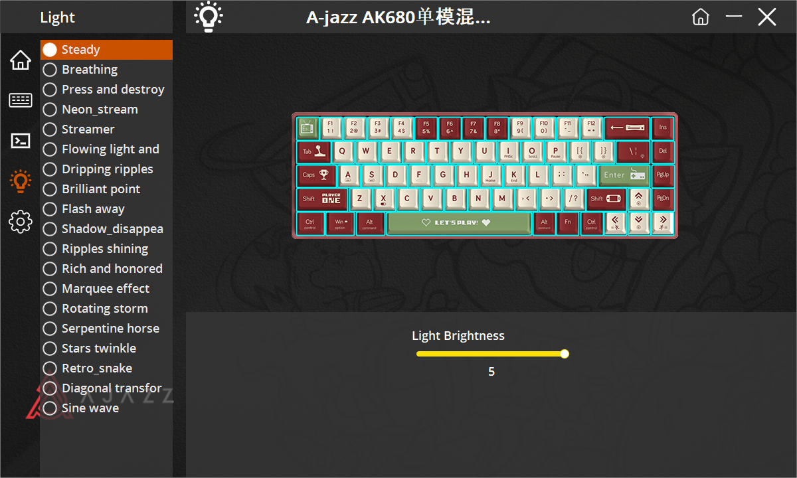Click the light bulb logo in header
797x478 pixels.
click(x=209, y=17)
